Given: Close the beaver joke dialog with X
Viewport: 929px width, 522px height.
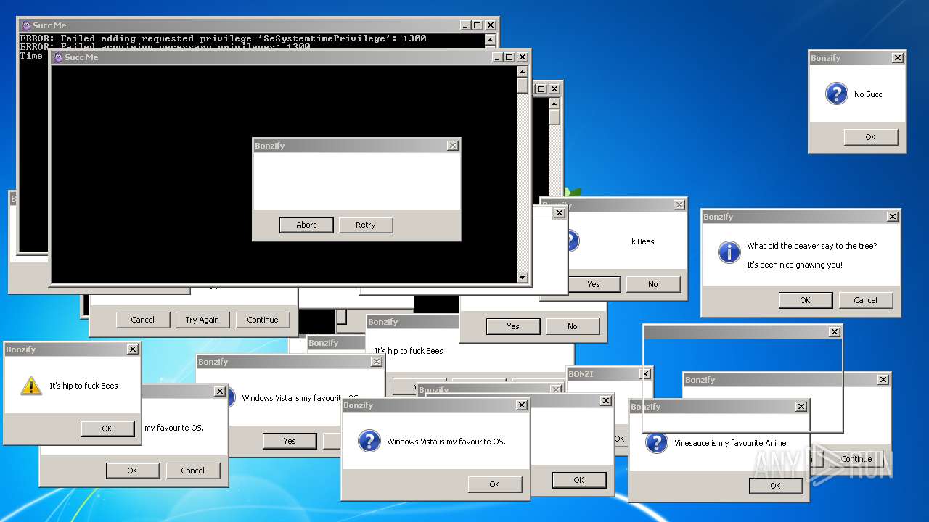Looking at the screenshot, I should 893,217.
